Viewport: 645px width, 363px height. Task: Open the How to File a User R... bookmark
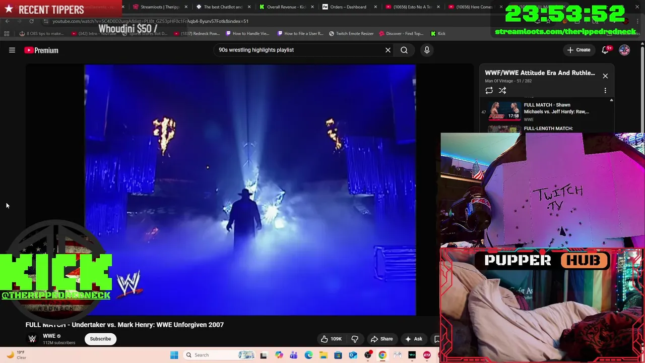click(x=300, y=33)
